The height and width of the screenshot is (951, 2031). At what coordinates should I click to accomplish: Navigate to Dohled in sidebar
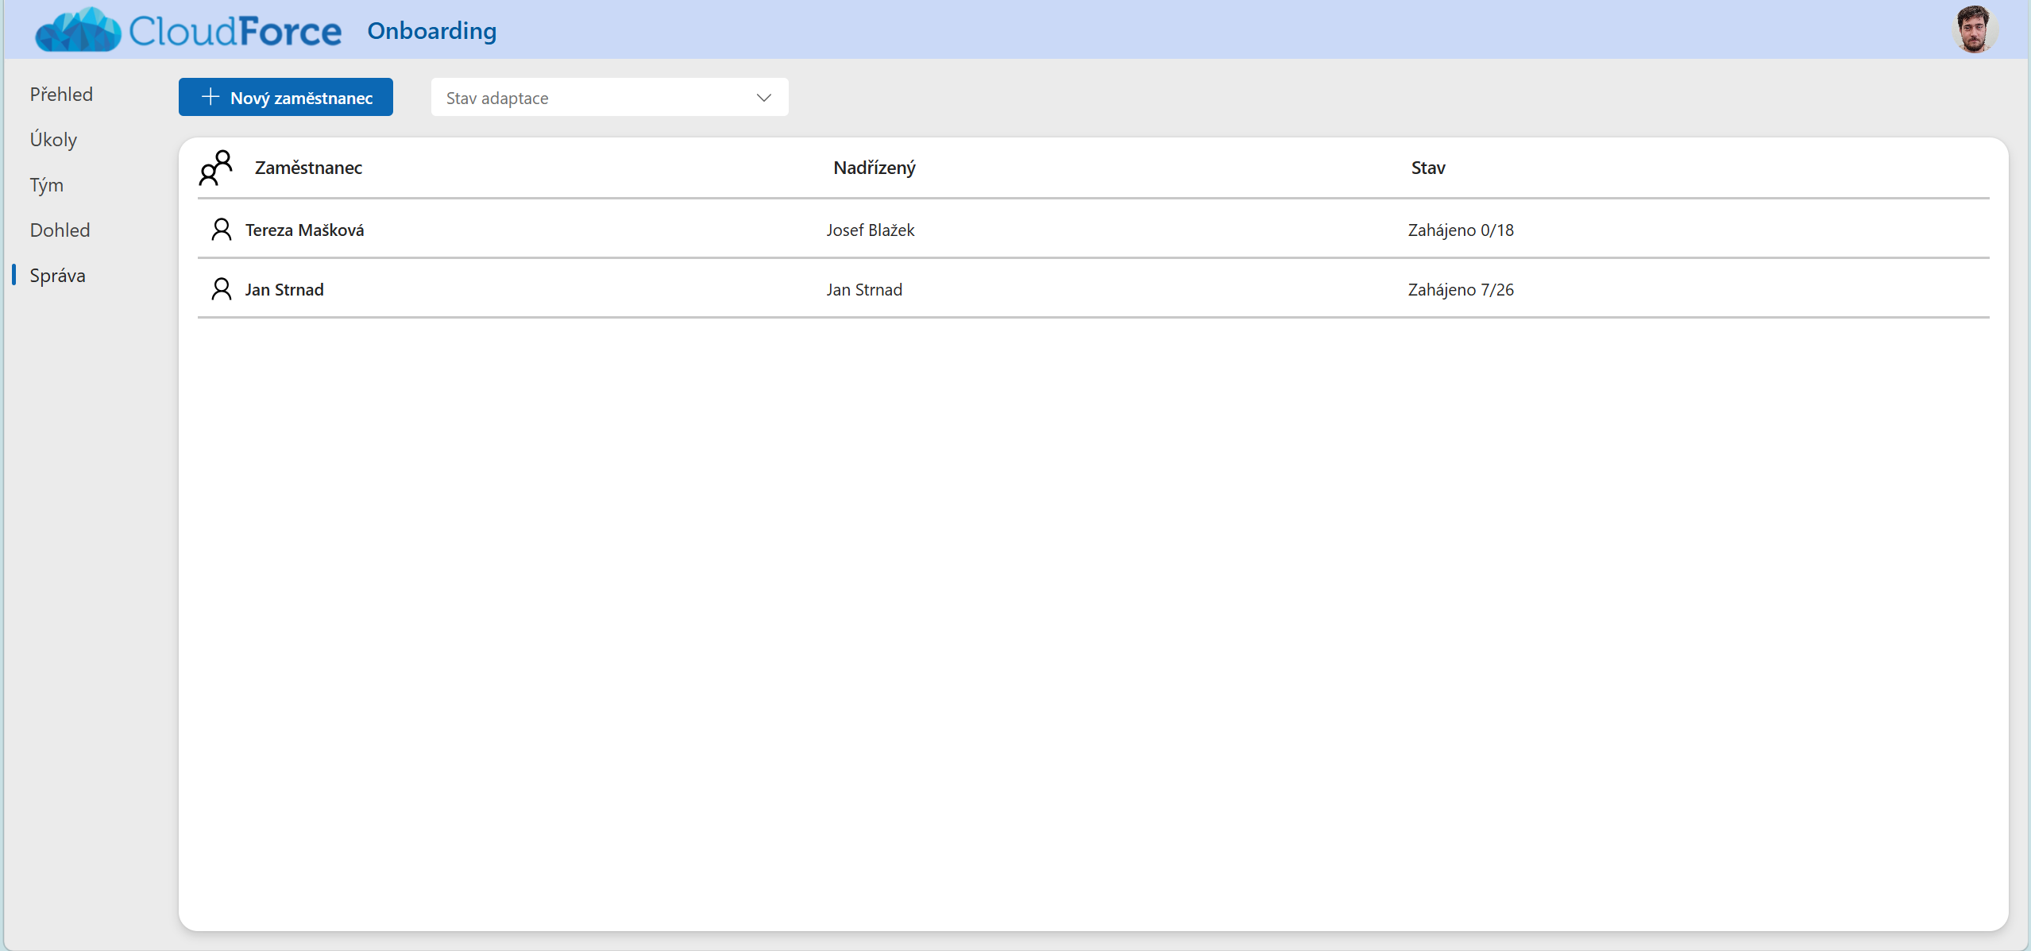(x=60, y=230)
